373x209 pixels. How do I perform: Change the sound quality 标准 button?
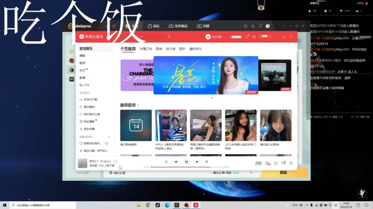point(259,163)
